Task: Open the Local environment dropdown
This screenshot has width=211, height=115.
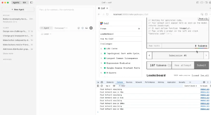Action: tap(46, 34)
